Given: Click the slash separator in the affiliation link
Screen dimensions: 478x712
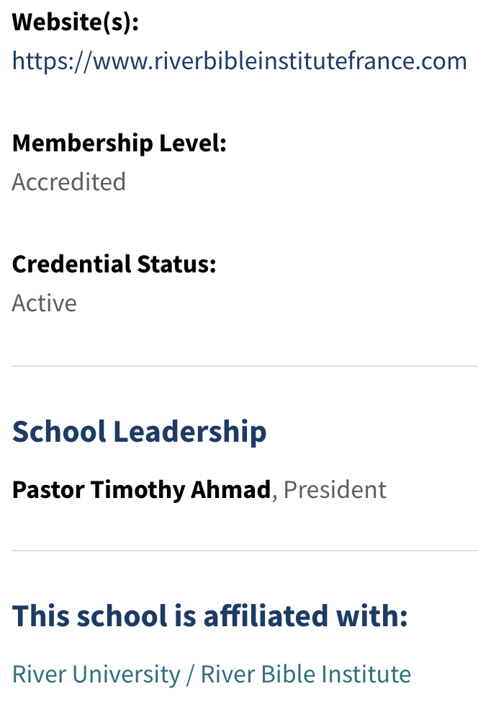Looking at the screenshot, I should click(x=190, y=675).
